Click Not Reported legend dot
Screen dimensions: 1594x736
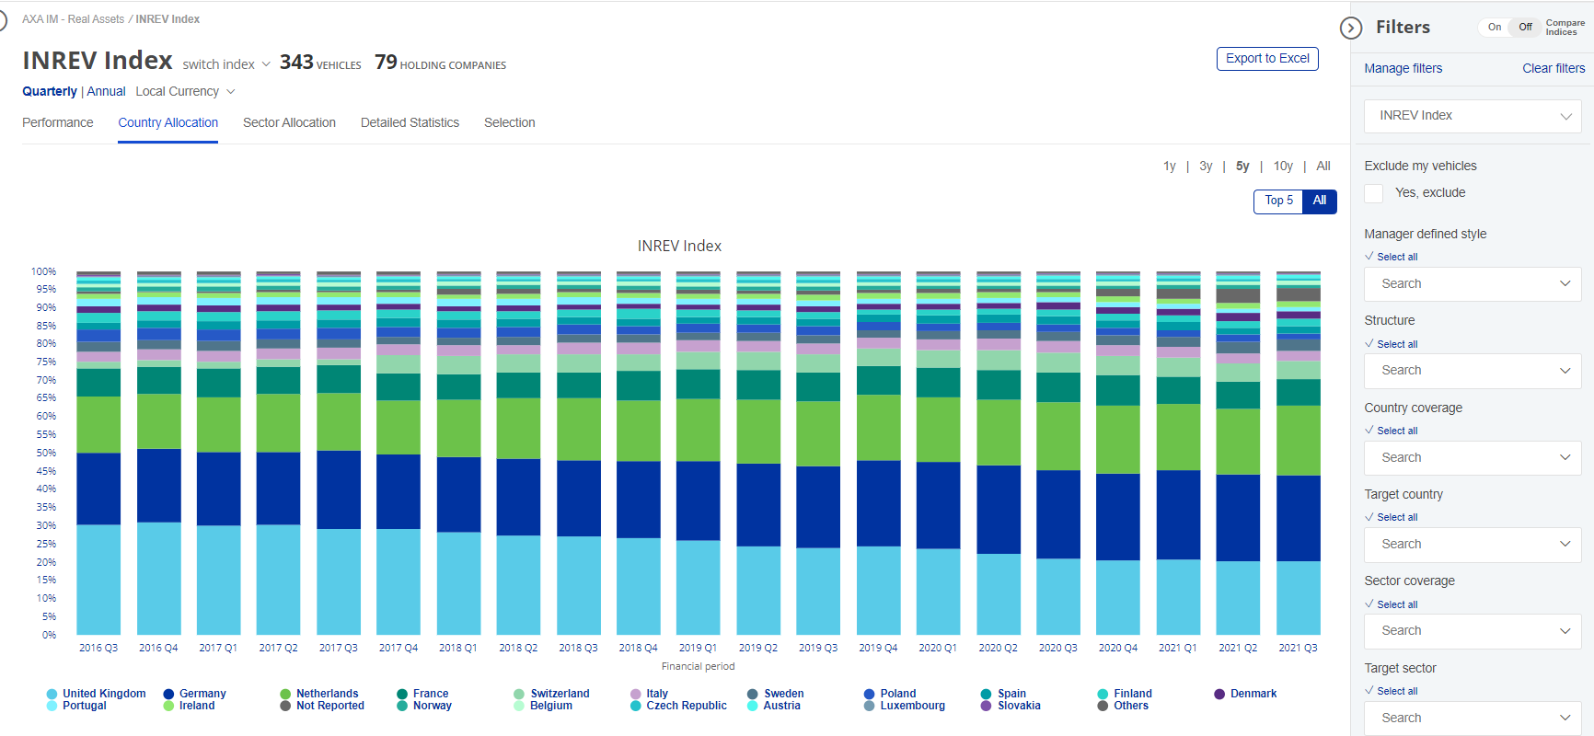(285, 707)
